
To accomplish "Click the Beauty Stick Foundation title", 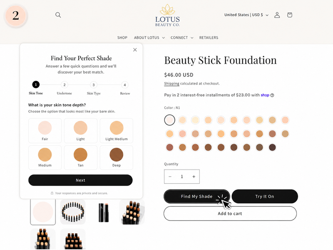I will point(221,60).
